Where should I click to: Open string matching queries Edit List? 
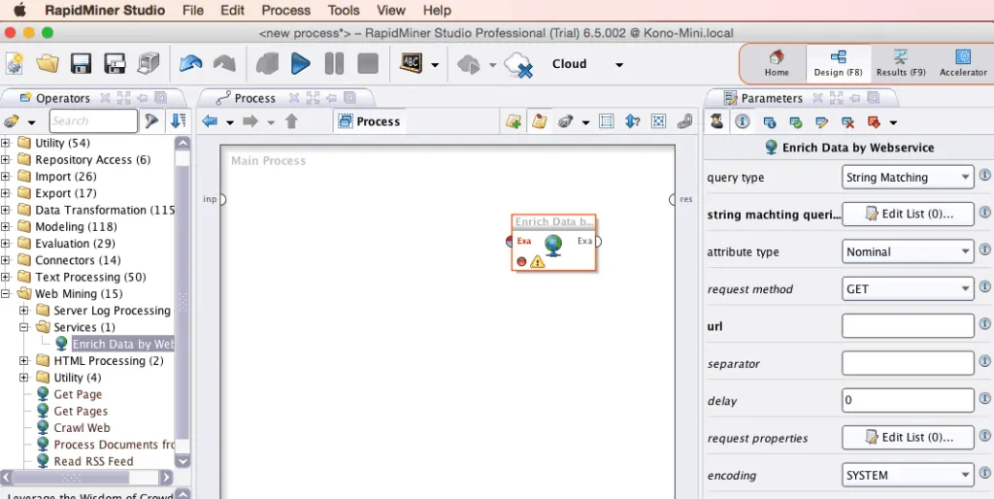coord(908,215)
